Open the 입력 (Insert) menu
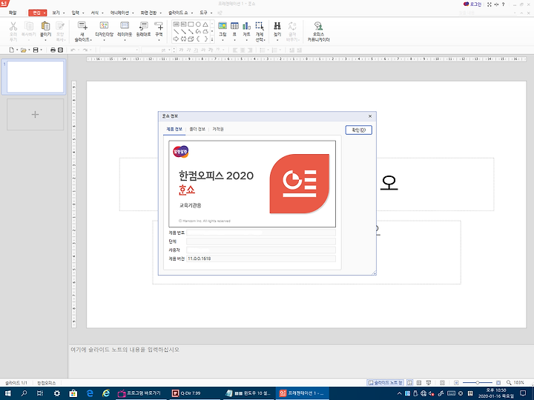Viewport: 534px width, 400px height. pos(75,13)
